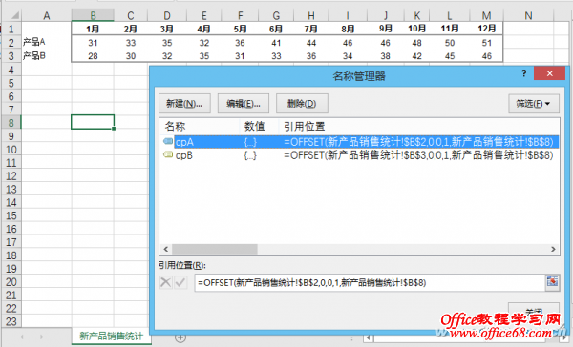Click next sheet navigation arrow
Screen dimensions: 573x347
tap(42, 337)
